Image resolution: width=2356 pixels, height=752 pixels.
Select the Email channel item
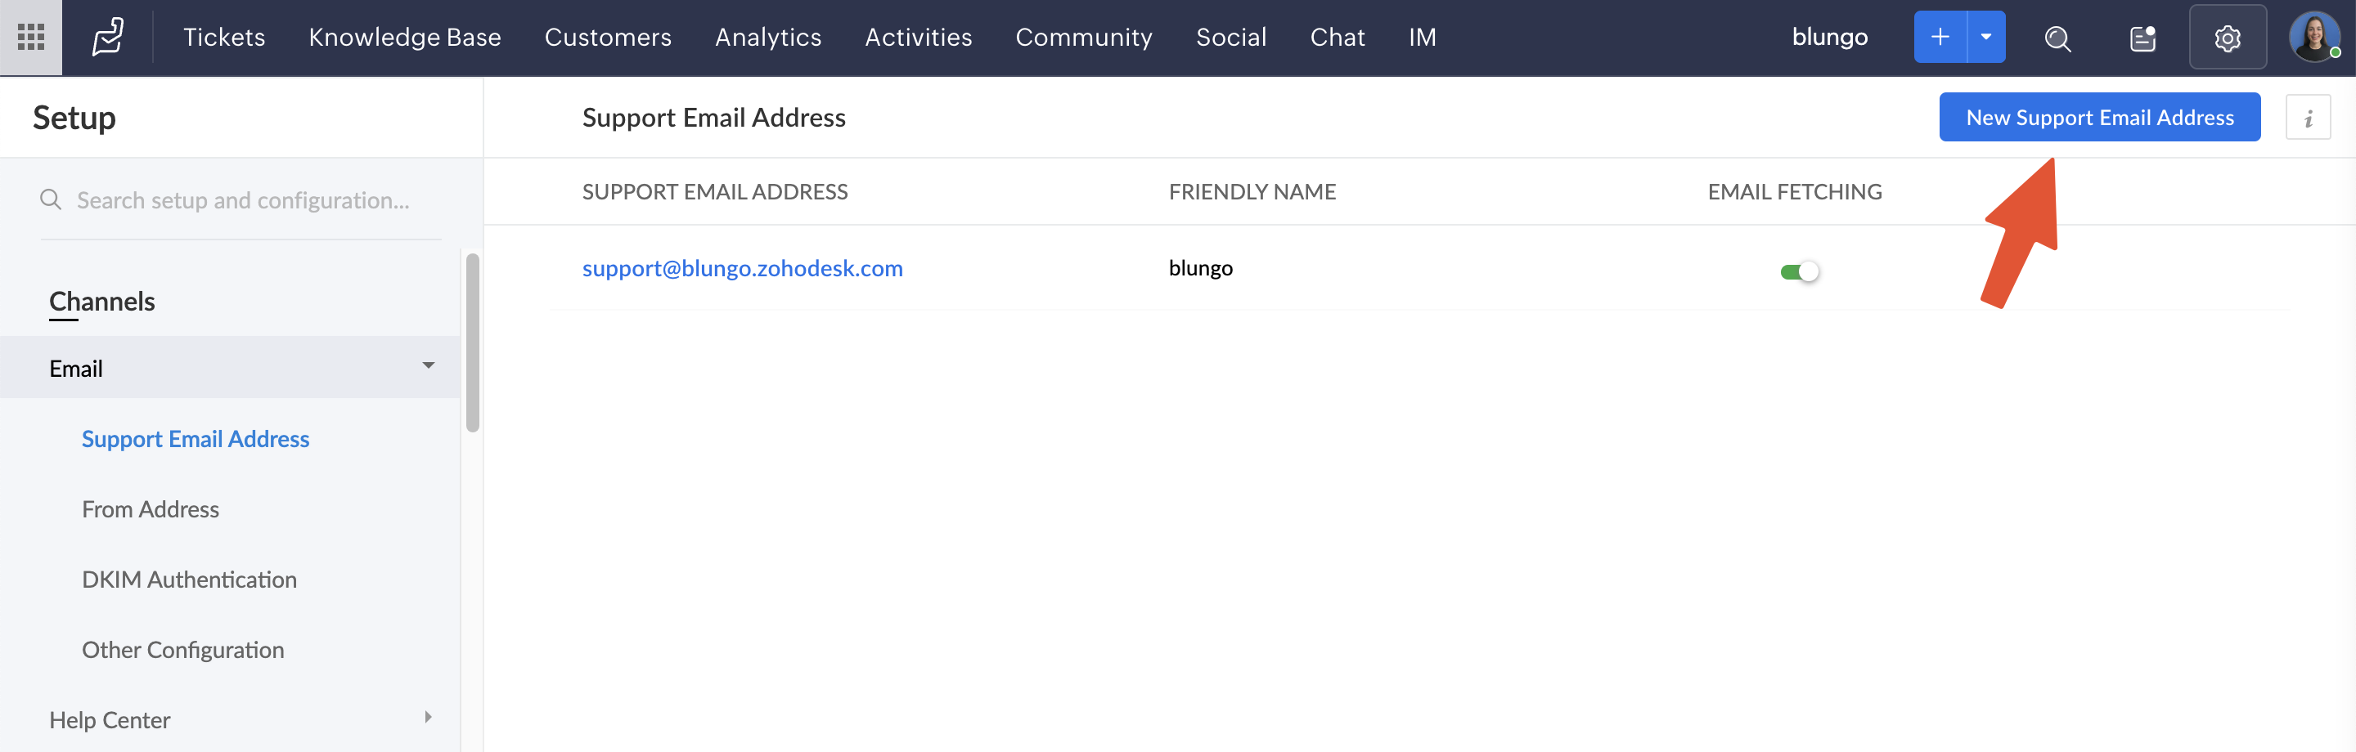tap(230, 367)
